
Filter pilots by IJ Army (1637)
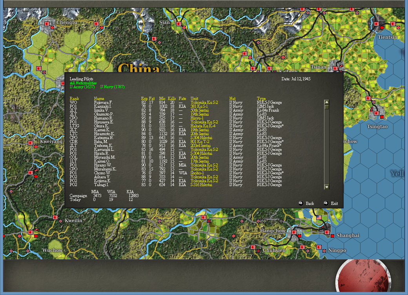tap(82, 87)
